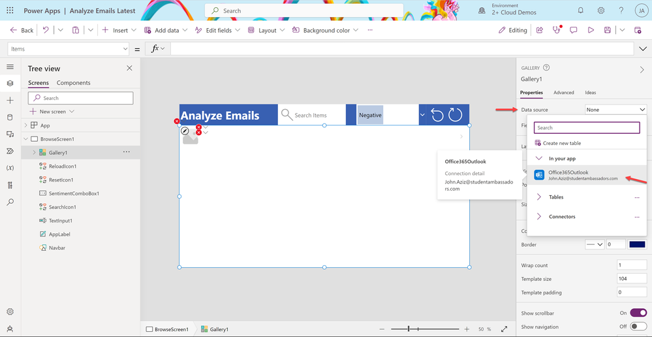Open Gallery1 more options ellipsis
Image resolution: width=652 pixels, height=337 pixels.
127,153
